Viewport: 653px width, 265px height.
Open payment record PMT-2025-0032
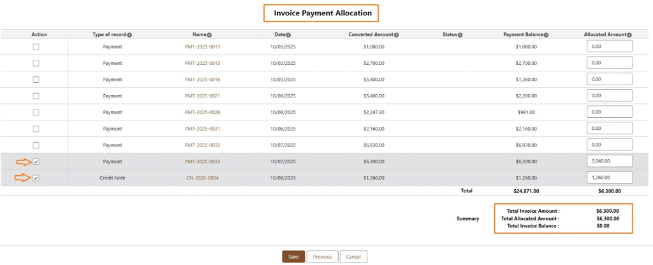[x=202, y=145]
